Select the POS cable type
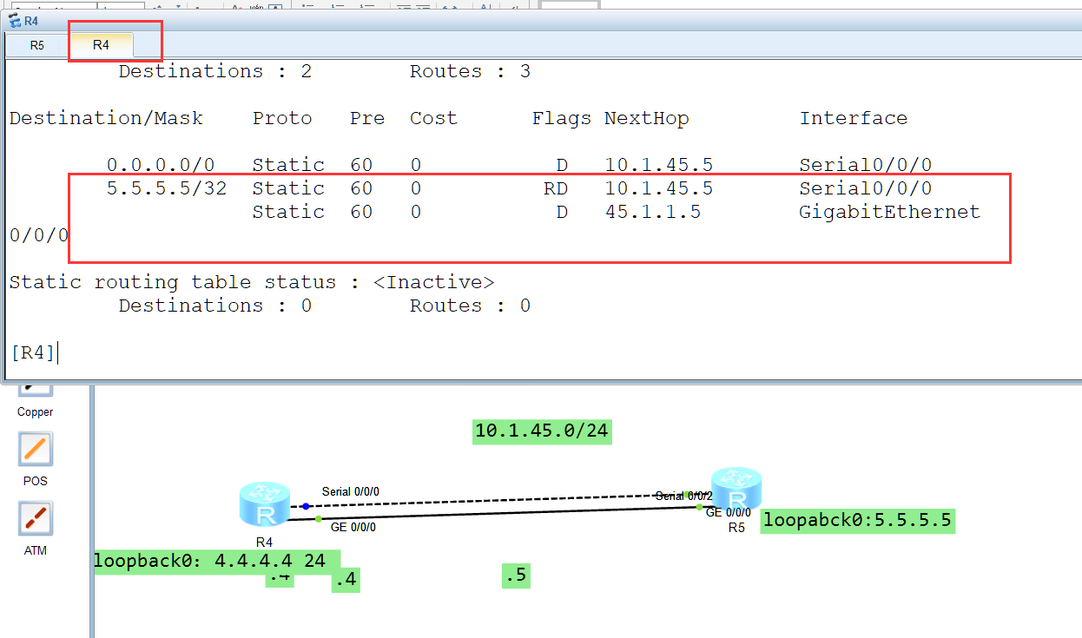This screenshot has width=1082, height=638. pos(36,450)
